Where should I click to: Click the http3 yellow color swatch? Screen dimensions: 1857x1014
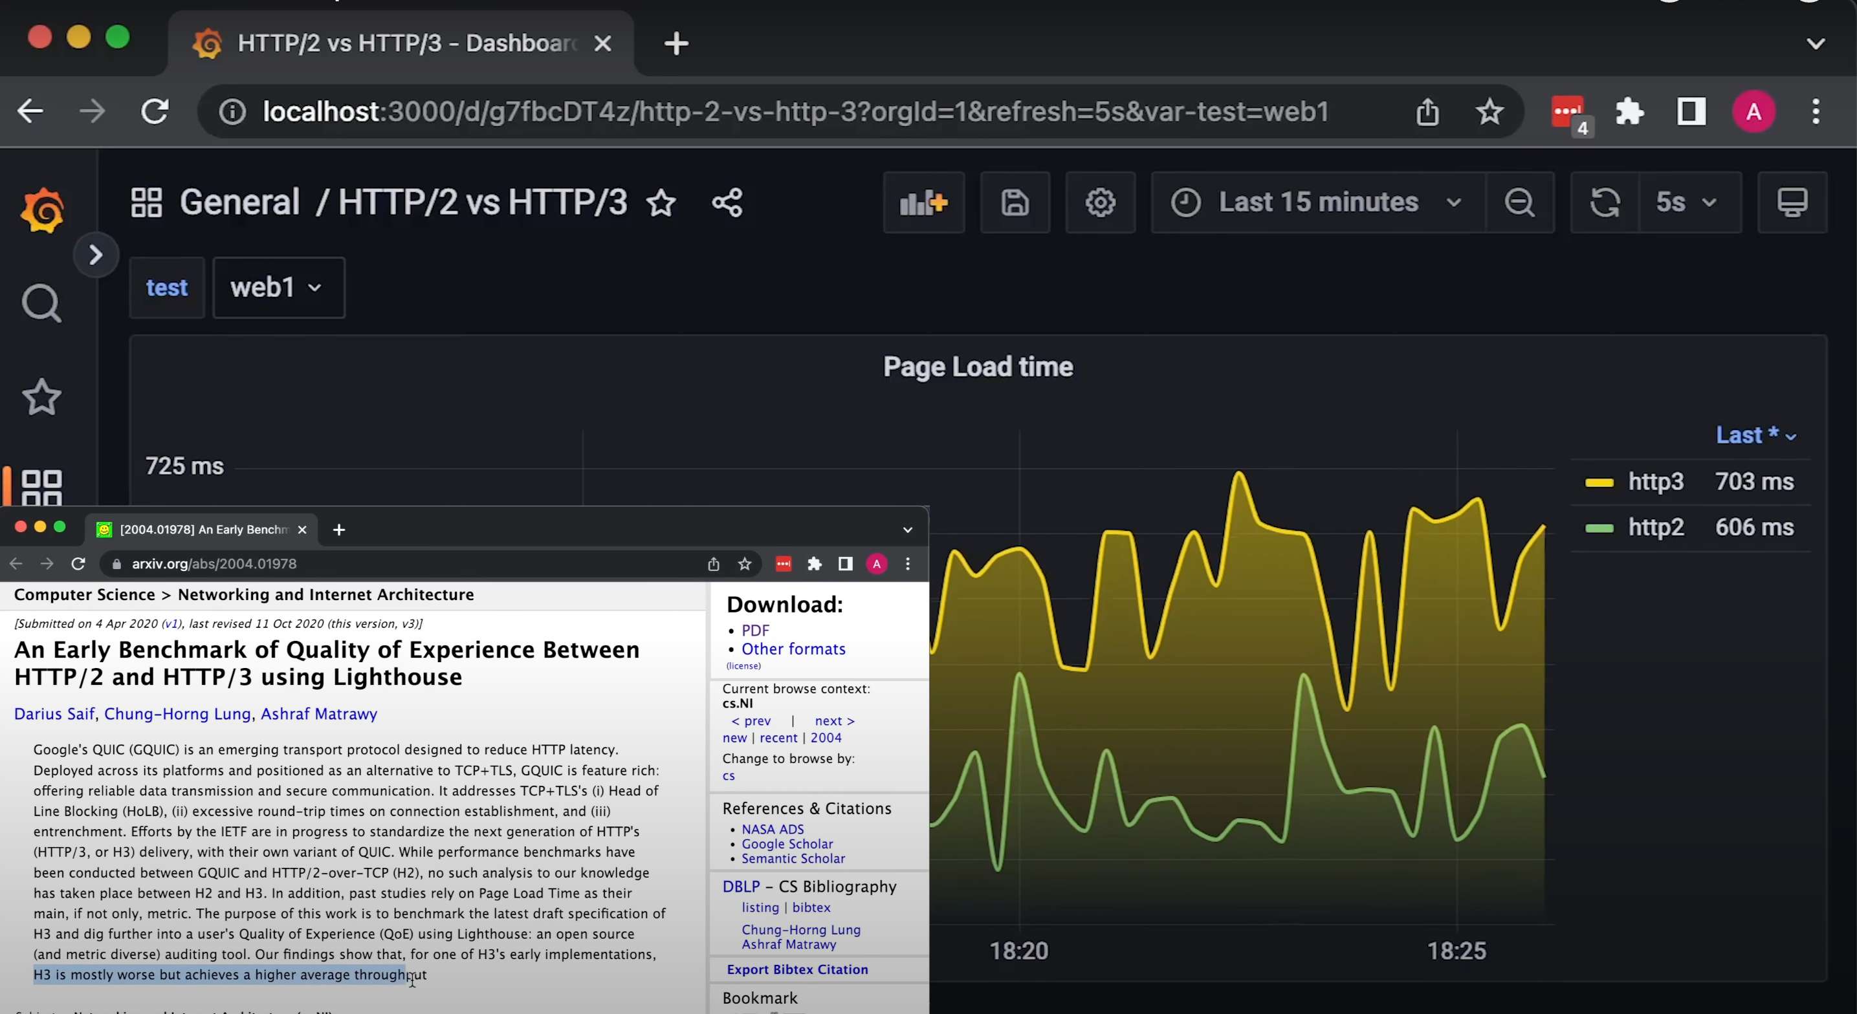pos(1599,482)
